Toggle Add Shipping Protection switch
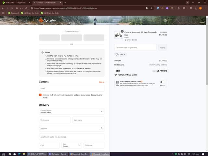Screen dimensions: 208x156 [x=162, y=82]
